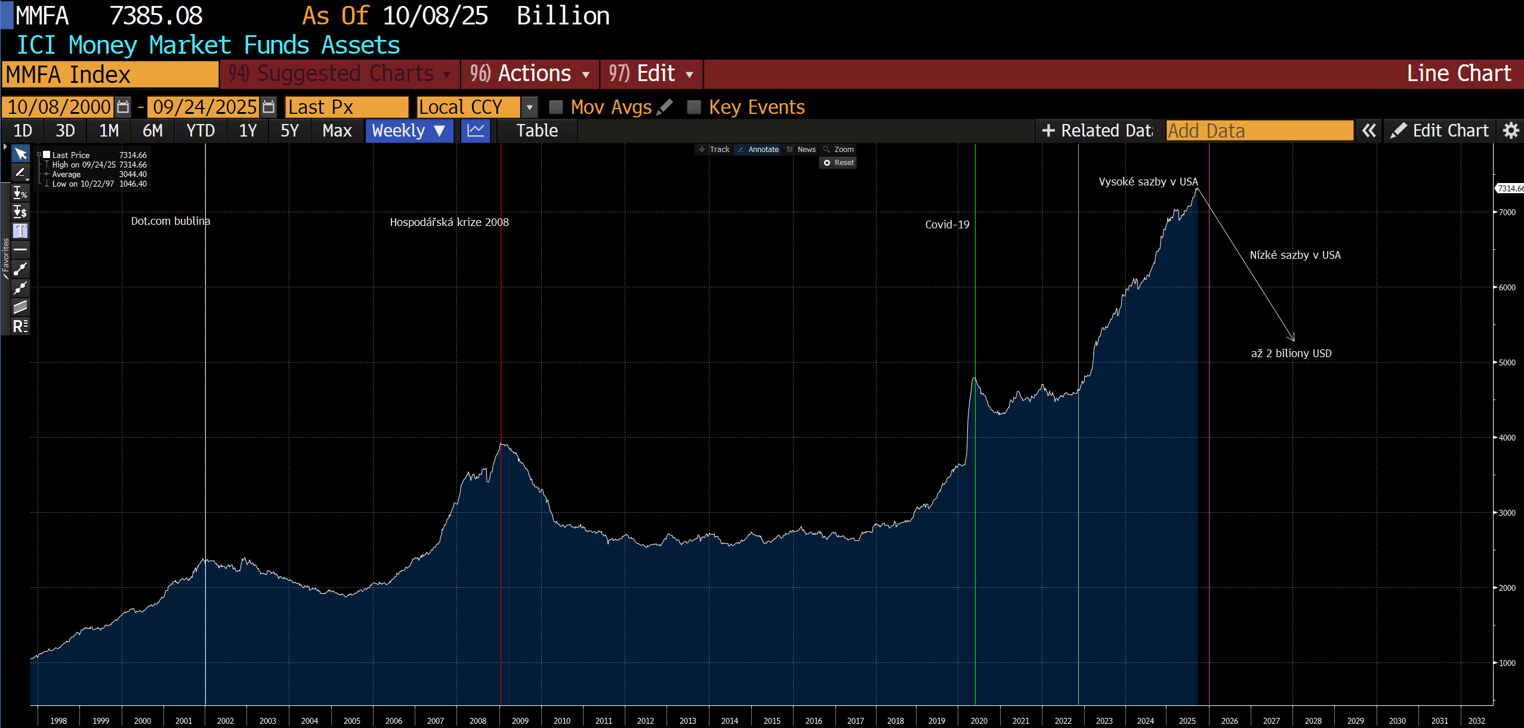Expand the Local CCY currency dropdown
1524x728 pixels.
coord(529,107)
